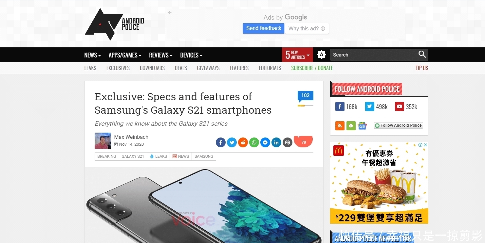Expand the NEWS dropdown menu

(92, 55)
